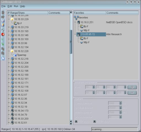
Task: Click the lightbulb icon beside 10.16.32.228
Action: pos(12,51)
